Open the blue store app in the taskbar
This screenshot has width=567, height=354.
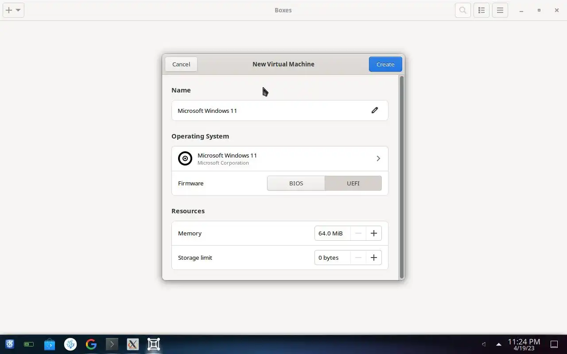tap(50, 344)
